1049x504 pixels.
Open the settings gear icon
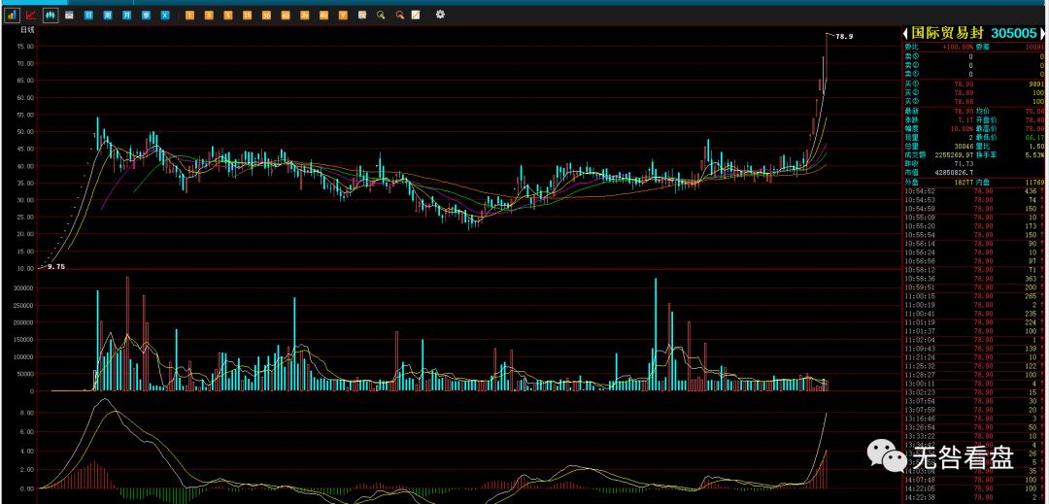440,14
